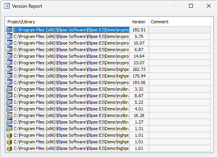Click the project icon beside version 5.75
The image size is (218, 158).
[x=9, y=36]
